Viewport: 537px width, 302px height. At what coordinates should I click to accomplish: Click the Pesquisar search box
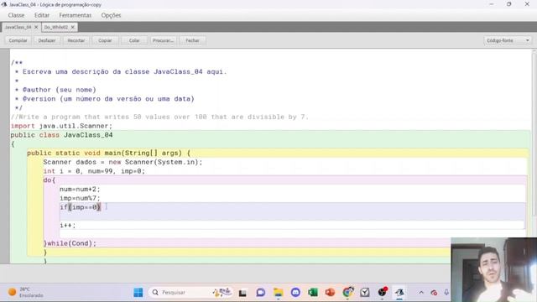190,293
